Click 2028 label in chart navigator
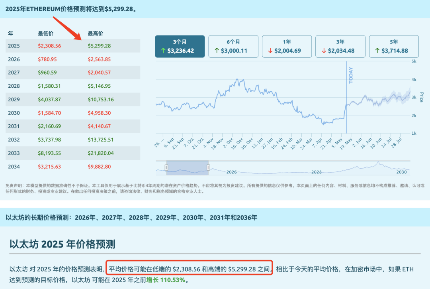Image resolution: width=430 pixels, height=289 pixels. pyautogui.click(x=317, y=172)
